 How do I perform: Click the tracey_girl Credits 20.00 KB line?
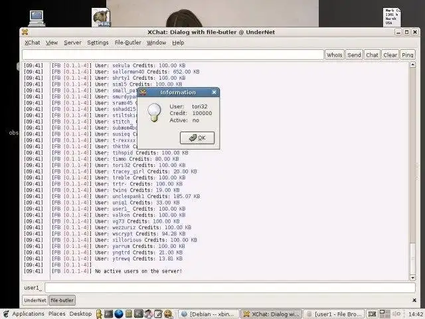(146, 171)
